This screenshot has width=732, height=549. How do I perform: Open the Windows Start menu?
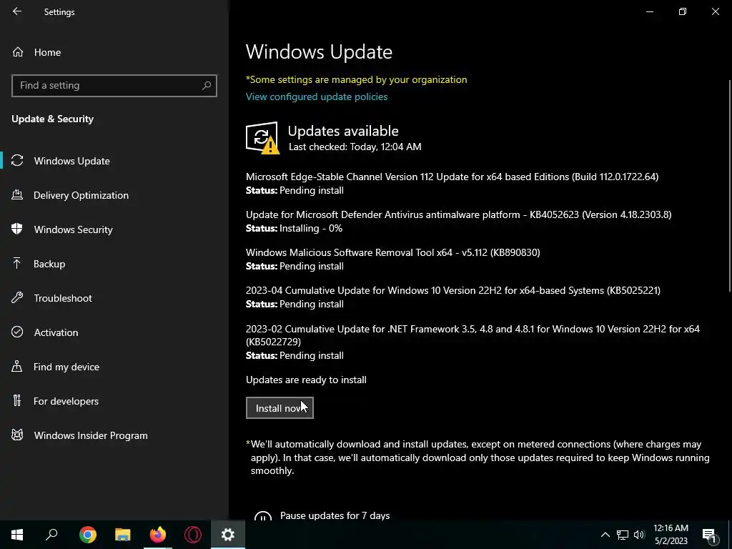(17, 535)
